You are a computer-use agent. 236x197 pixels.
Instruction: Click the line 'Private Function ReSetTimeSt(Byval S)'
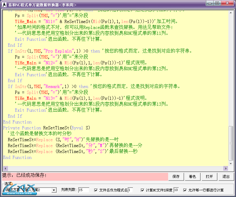(x=47, y=128)
